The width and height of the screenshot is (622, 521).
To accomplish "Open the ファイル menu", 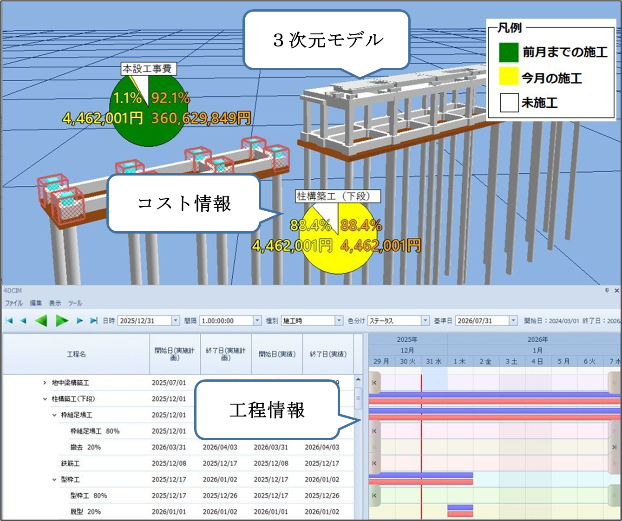I will pyautogui.click(x=14, y=303).
